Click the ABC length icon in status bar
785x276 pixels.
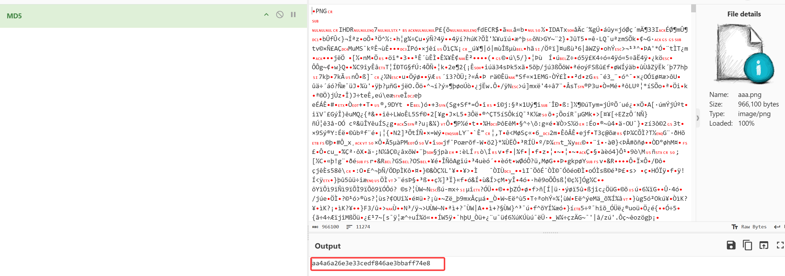[x=316, y=227]
